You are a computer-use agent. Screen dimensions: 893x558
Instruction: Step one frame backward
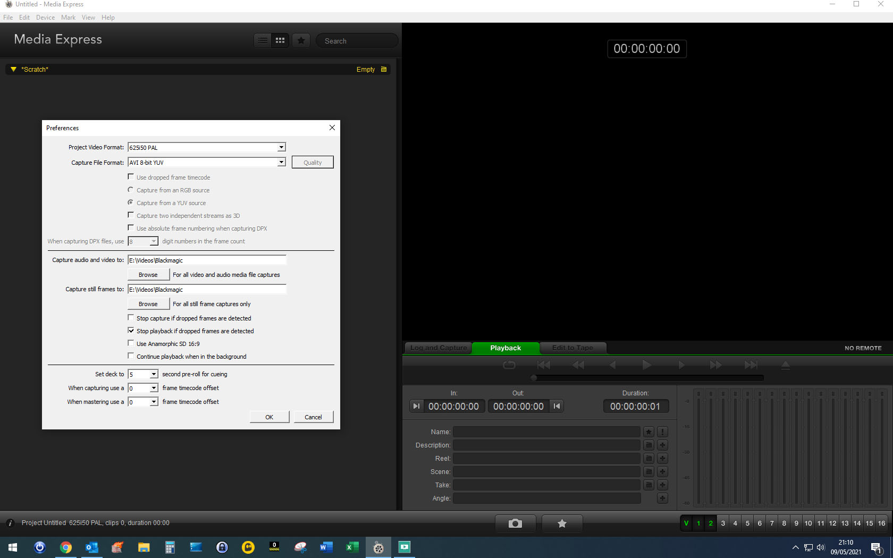[x=612, y=365]
